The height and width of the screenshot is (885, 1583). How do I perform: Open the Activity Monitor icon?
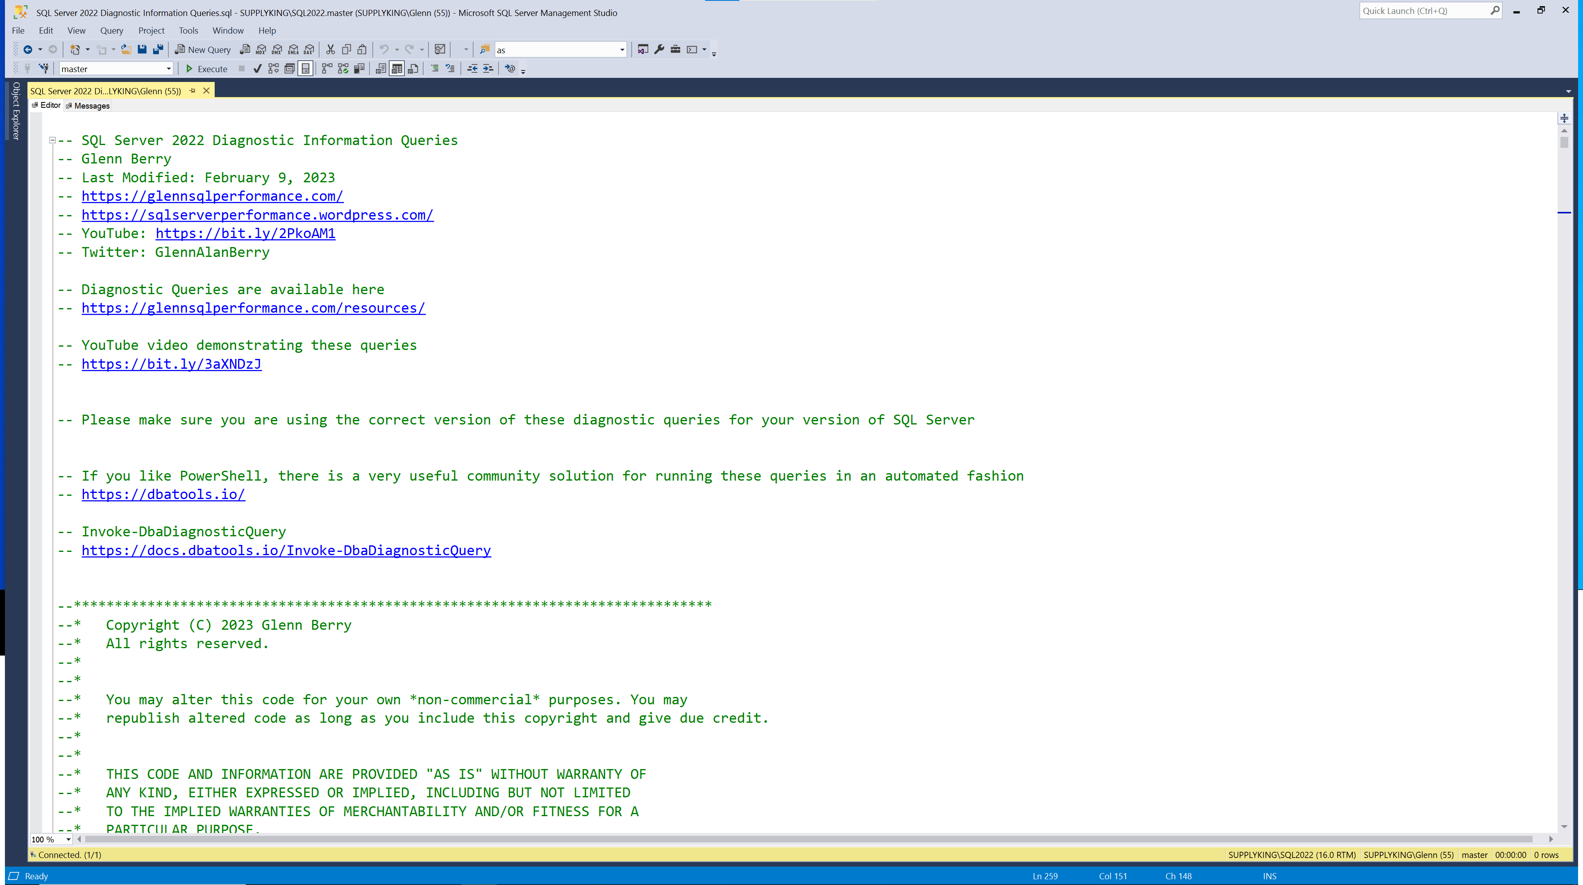click(x=440, y=50)
